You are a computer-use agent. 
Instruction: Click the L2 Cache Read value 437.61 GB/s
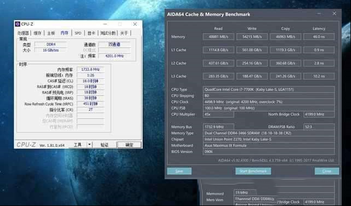pyautogui.click(x=218, y=63)
